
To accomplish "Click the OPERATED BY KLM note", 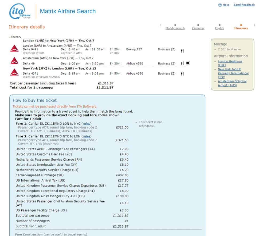I will pyautogui.click(x=33, y=53).
